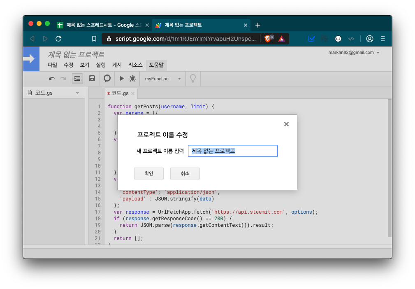The image size is (415, 289).
Task: Open current project's triggers clock icon
Action: pyautogui.click(x=107, y=79)
